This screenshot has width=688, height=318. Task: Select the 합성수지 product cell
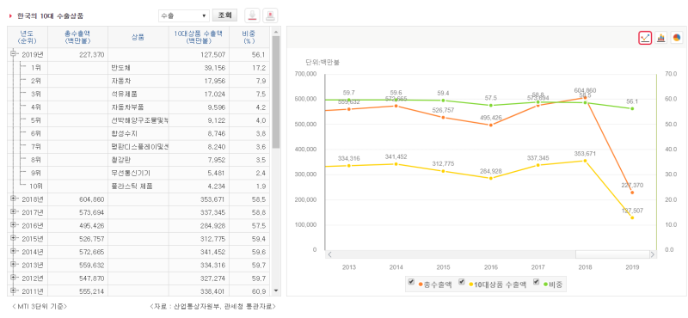[x=138, y=134]
